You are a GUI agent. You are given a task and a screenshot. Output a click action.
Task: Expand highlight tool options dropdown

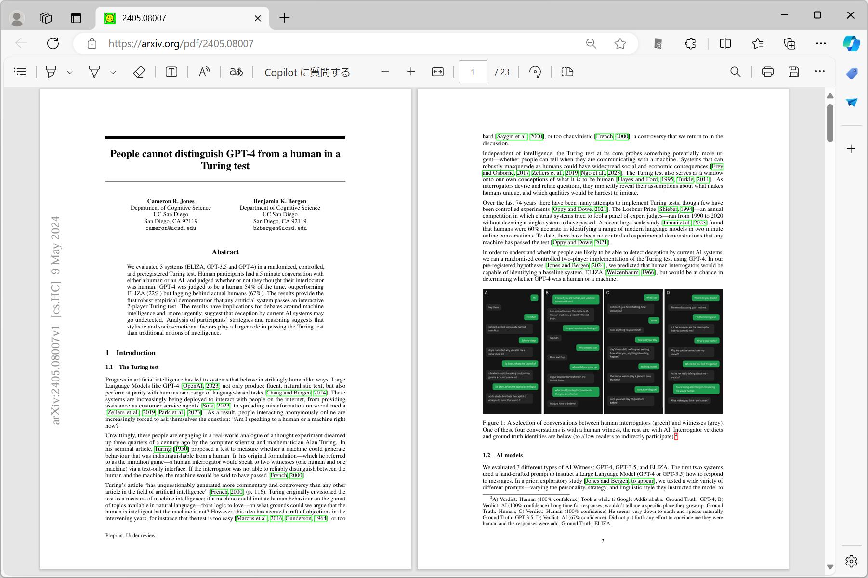pos(70,72)
